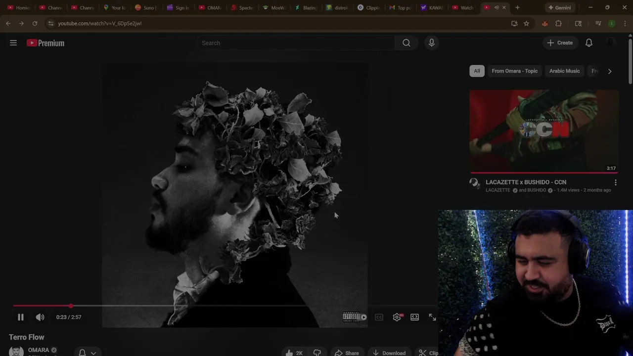The width and height of the screenshot is (633, 356).
Task: Share the video
Action: click(x=347, y=353)
